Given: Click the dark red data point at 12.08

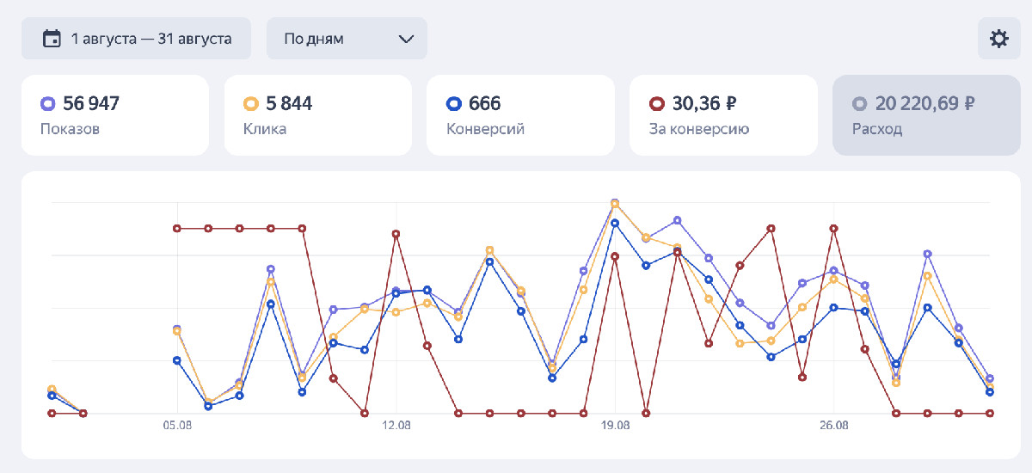Looking at the screenshot, I should click(396, 233).
